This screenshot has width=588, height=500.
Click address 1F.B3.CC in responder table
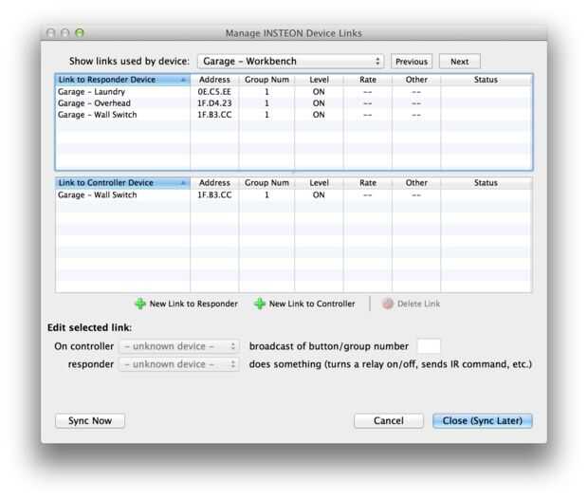pyautogui.click(x=214, y=115)
